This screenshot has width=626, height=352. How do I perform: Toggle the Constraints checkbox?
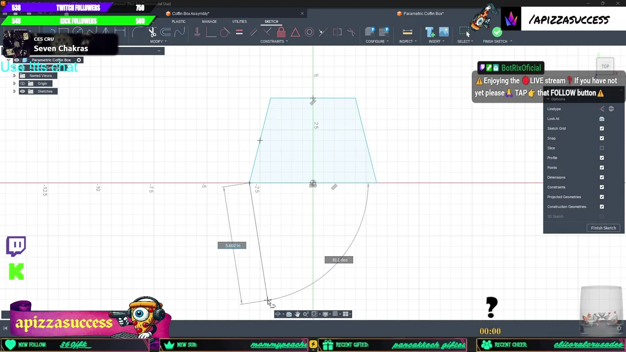point(602,187)
